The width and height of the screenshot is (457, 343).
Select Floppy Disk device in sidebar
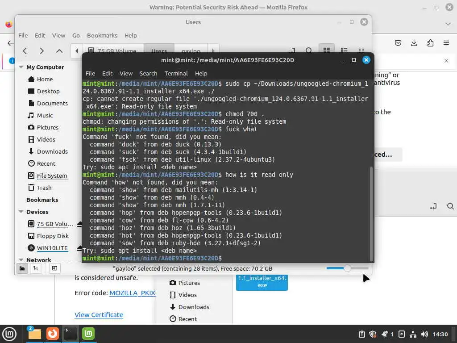pyautogui.click(x=53, y=236)
